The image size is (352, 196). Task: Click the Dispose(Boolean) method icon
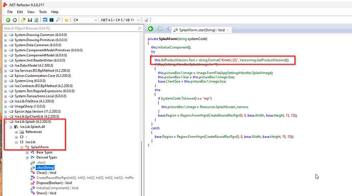tap(33, 183)
